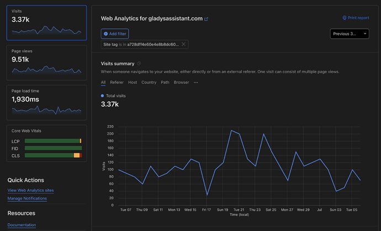Open external link icon beside gladysassistant.com
381x231 pixels.
(206, 19)
